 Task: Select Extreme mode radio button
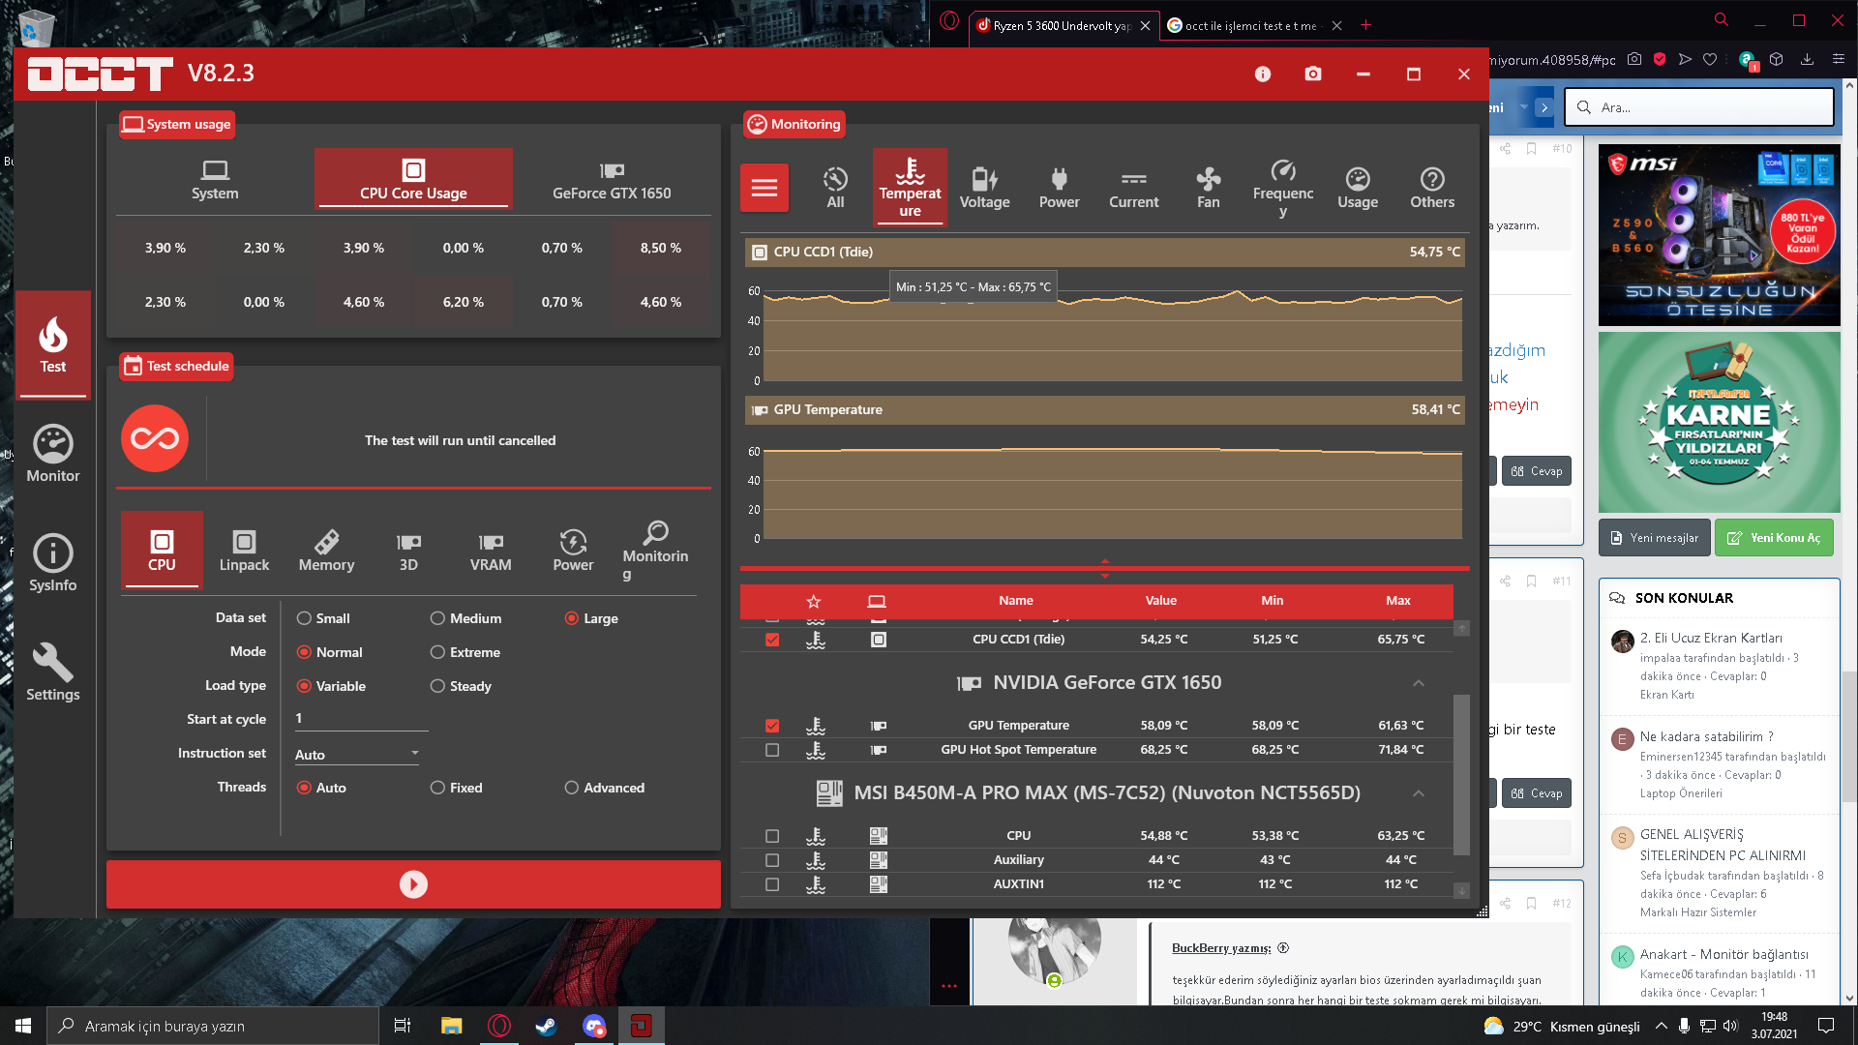tap(437, 652)
